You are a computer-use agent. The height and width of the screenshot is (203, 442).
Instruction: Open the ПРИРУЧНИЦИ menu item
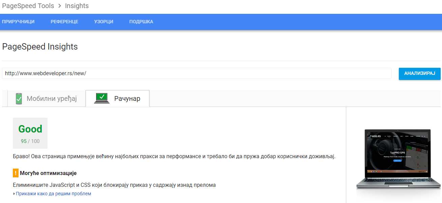coord(18,22)
